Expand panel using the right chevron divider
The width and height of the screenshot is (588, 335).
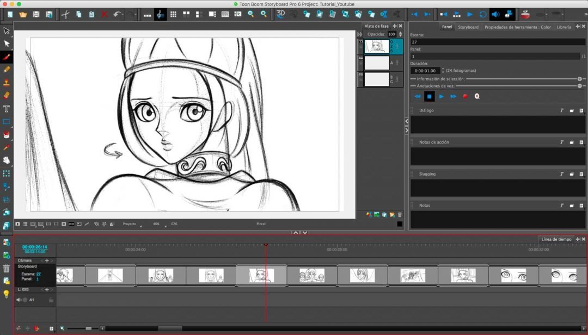point(407,130)
